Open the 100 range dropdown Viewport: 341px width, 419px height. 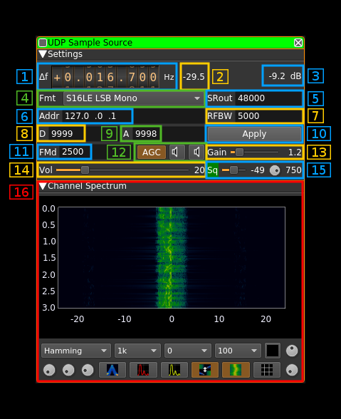(x=238, y=351)
